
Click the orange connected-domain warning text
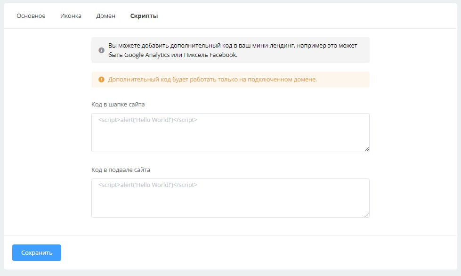coord(212,80)
